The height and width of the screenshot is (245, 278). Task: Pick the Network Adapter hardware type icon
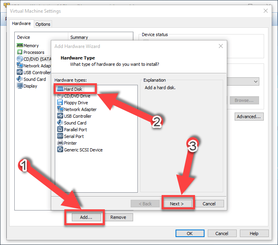(60, 109)
